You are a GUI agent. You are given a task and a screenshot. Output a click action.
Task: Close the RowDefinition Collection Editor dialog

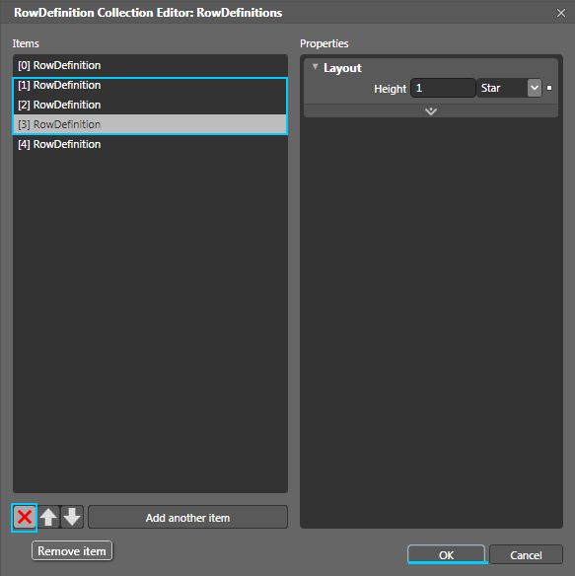[x=560, y=13]
